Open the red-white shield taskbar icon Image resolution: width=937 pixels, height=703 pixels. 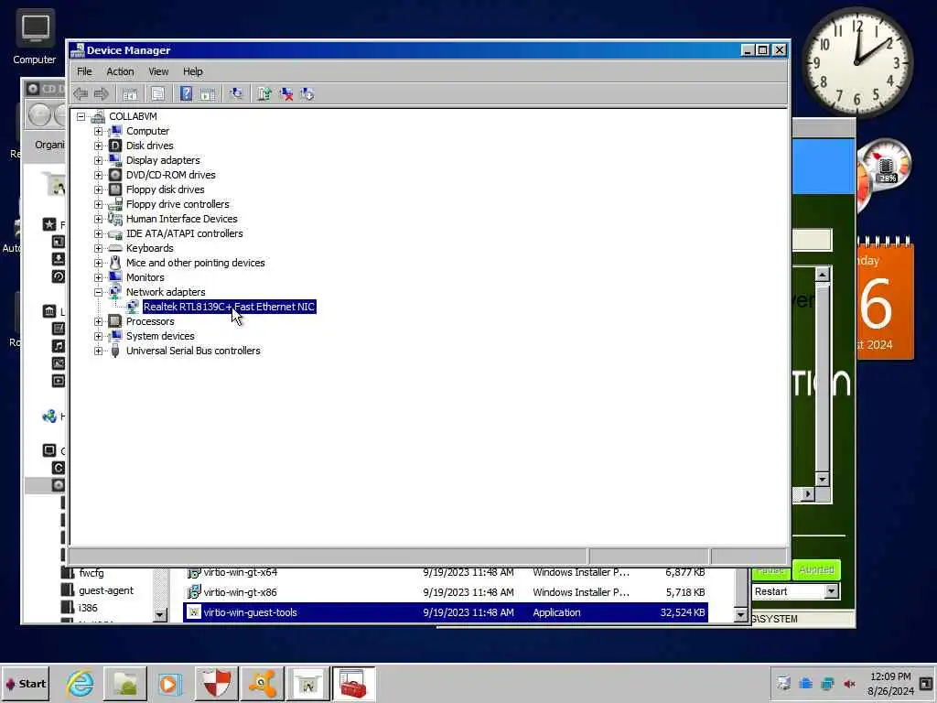(x=216, y=684)
